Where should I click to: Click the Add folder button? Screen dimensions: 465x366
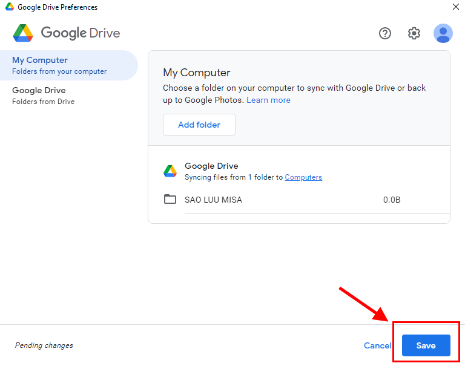(x=199, y=125)
